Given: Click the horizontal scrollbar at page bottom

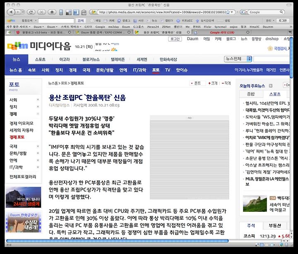Looking at the screenshot, I should (x=117, y=241).
